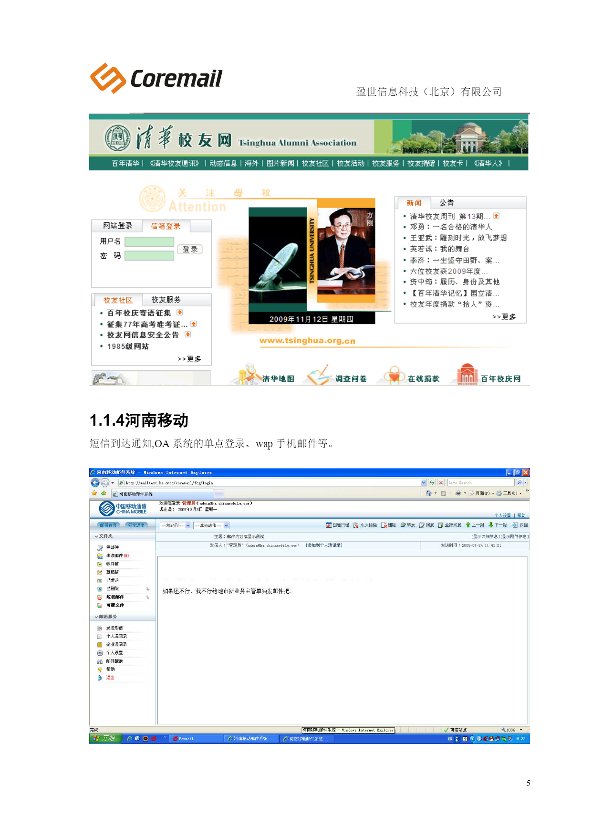Open the IE 页面 page menu dropdown
Screen dimensions: 592x837
click(482, 493)
